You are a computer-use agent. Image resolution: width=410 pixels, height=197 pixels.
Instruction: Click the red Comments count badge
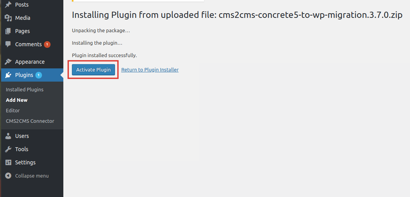pos(47,44)
